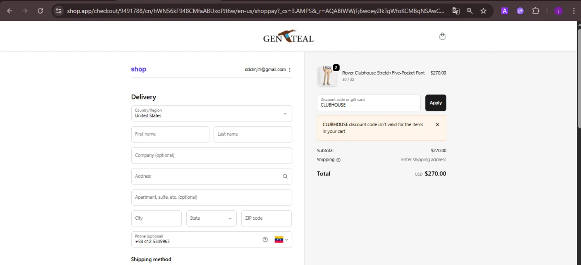This screenshot has height=265, width=581.
Task: Open site information icon in address bar
Action: [x=58, y=11]
